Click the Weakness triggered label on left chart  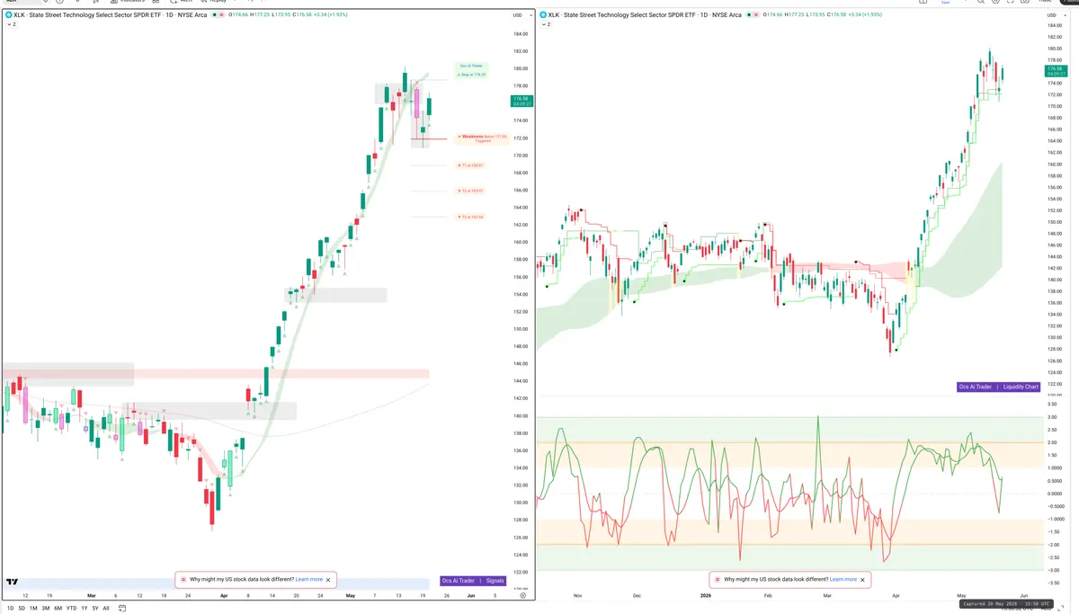(x=481, y=138)
